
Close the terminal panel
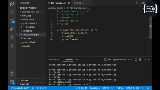(148, 59)
